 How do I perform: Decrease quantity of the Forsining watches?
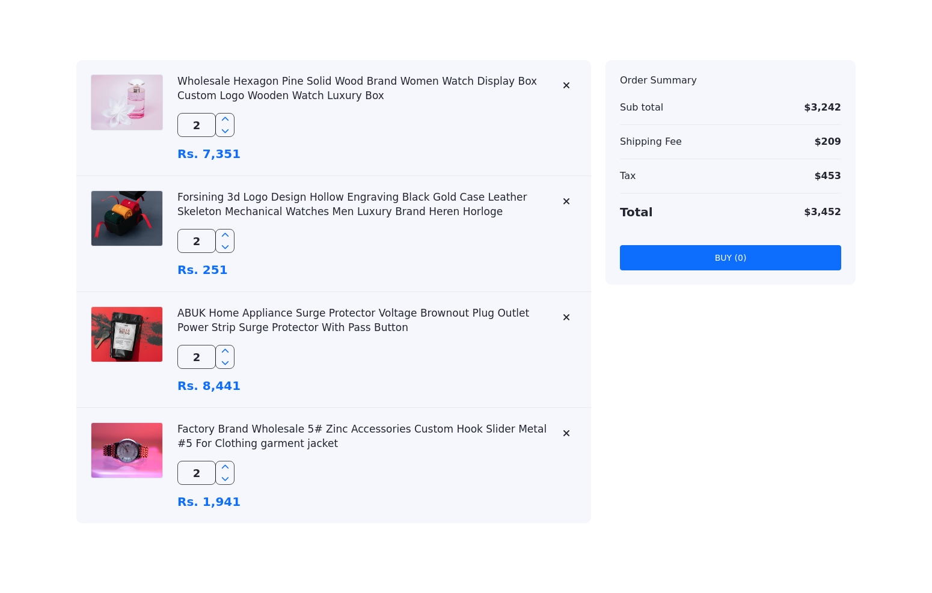tap(225, 248)
